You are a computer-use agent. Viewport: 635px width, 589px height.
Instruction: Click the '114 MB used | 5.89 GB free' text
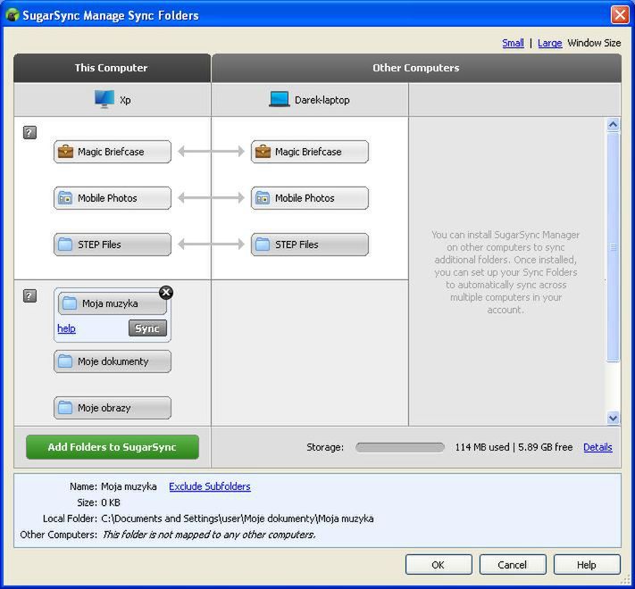(514, 447)
